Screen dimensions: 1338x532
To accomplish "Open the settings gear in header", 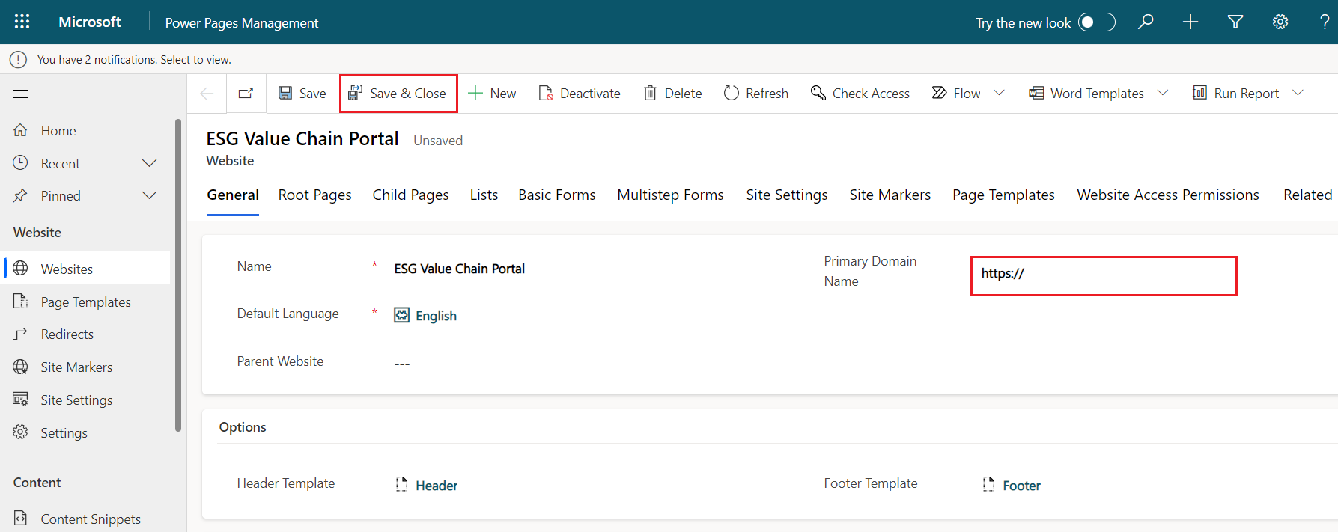I will pos(1280,22).
